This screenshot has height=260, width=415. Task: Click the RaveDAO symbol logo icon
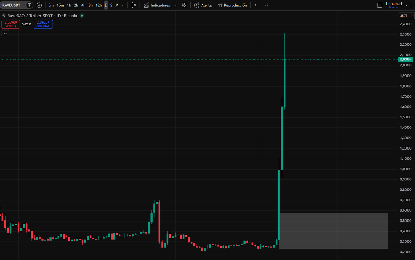4,16
